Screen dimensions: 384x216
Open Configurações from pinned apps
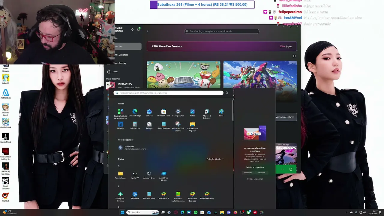[x=178, y=113]
